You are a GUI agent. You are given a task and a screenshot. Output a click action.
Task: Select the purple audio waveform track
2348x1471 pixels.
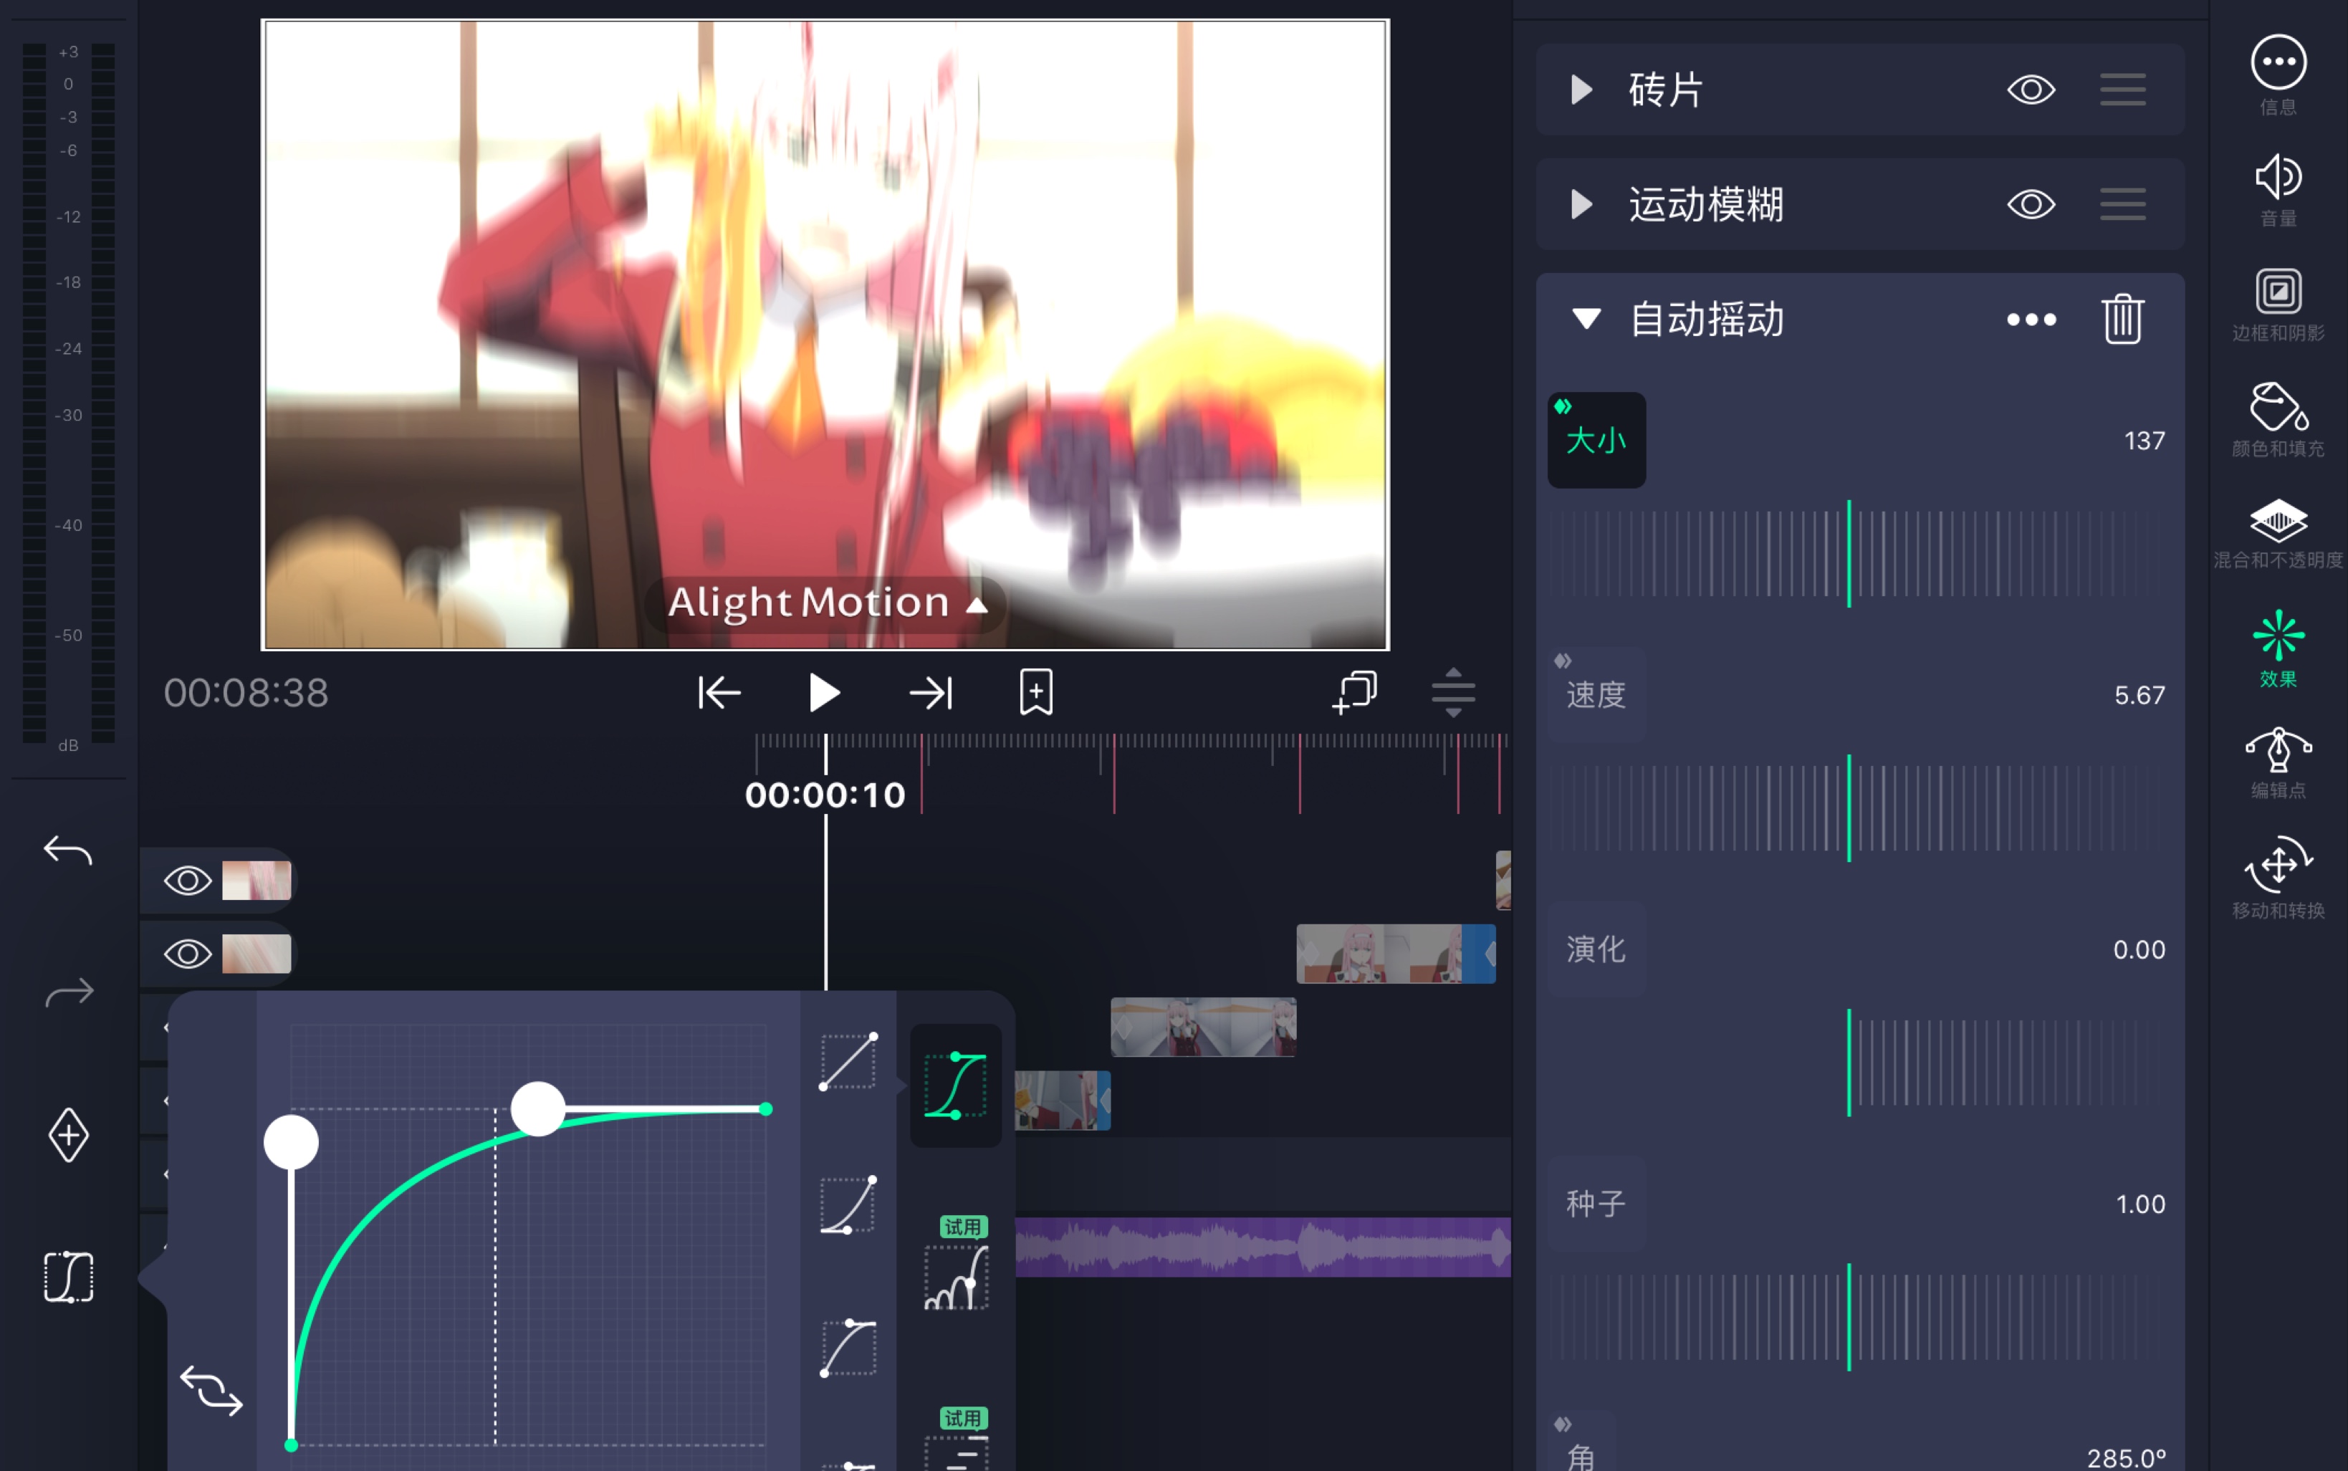tap(1262, 1246)
